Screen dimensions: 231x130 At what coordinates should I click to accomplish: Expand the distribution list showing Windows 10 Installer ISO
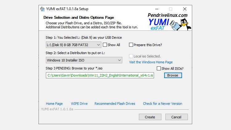point(84,60)
